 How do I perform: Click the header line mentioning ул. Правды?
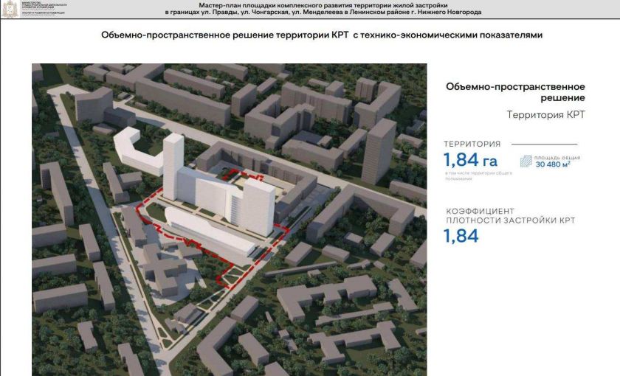point(323,13)
